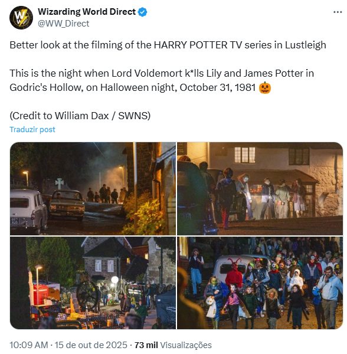Click the first line mentioning HARRY POTTER TV series
Screen dimensions: 347x354
pyautogui.click(x=168, y=45)
